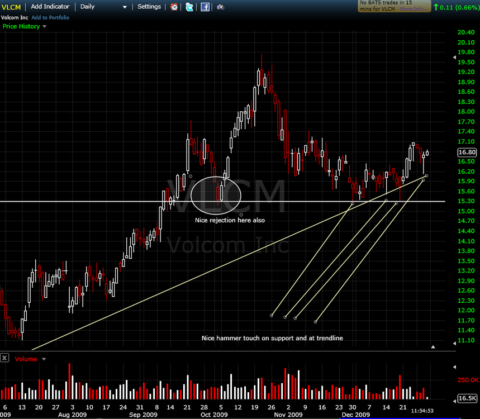The height and width of the screenshot is (419, 480).
Task: Click the arrow beside the 16.5K volume label
Action: [454, 401]
